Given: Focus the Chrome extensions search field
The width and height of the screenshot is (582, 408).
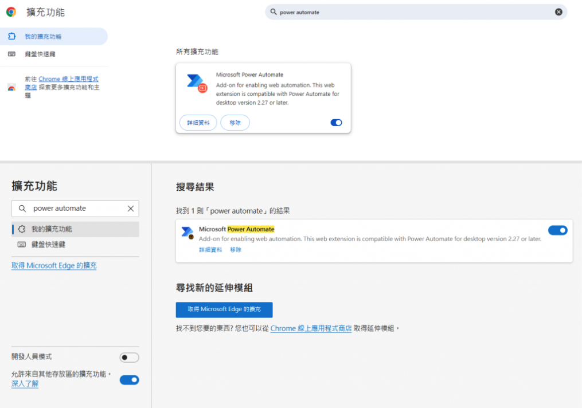Looking at the screenshot, I should (x=416, y=12).
